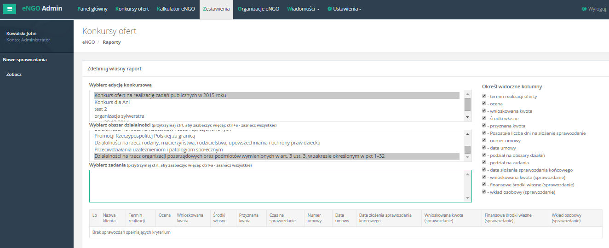Click the up arrow of obszar działalności scrollbar

point(468,134)
